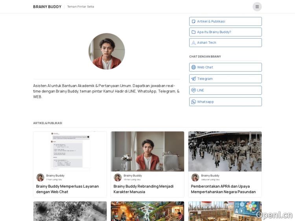This screenshot has height=221, width=295.
Task: Click the folder icon for Apa Itu Brainy Buddy
Action: tap(194, 32)
